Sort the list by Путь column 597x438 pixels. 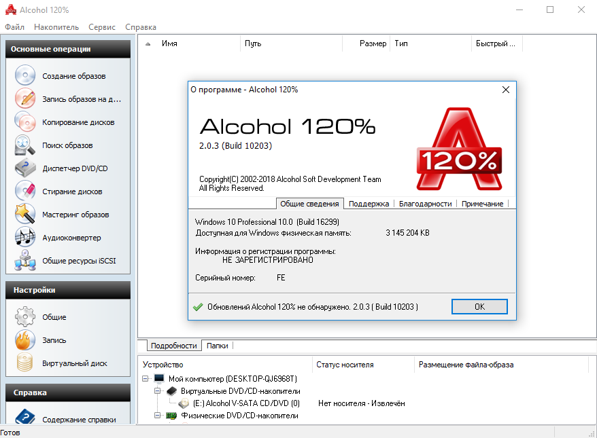coord(291,43)
